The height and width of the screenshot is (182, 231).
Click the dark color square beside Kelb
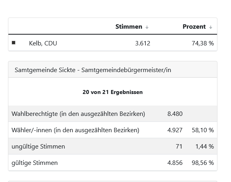[x=14, y=43]
